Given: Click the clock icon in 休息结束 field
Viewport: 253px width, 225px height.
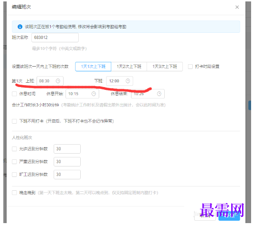Looking at the screenshot, I should pyautogui.click(x=159, y=94).
